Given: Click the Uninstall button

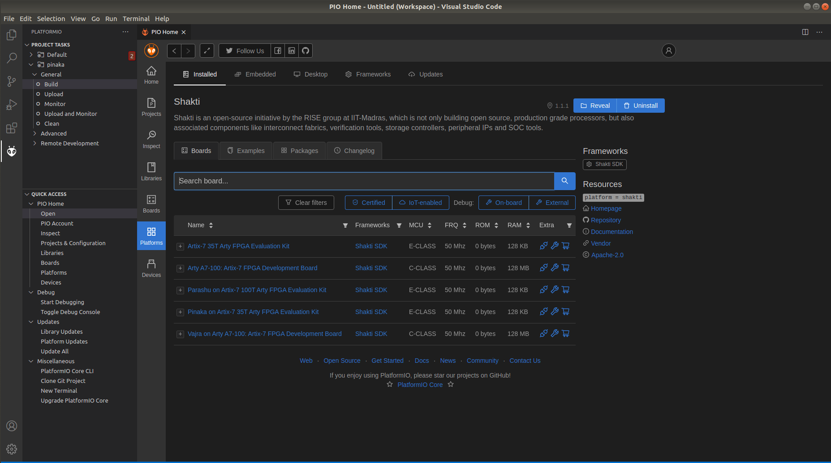Looking at the screenshot, I should tap(641, 106).
